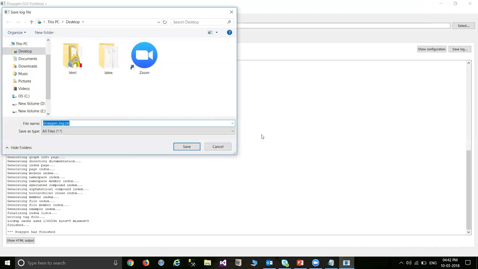Show hidden tray icons chevron
This screenshot has width=478, height=269.
tap(401, 263)
